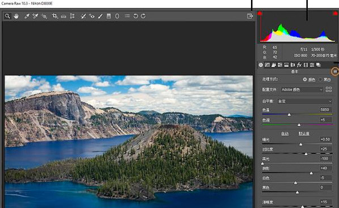Viewport: 339px width, 208px height.
Task: Switch to the Effects fx tab
Action: pos(299,65)
